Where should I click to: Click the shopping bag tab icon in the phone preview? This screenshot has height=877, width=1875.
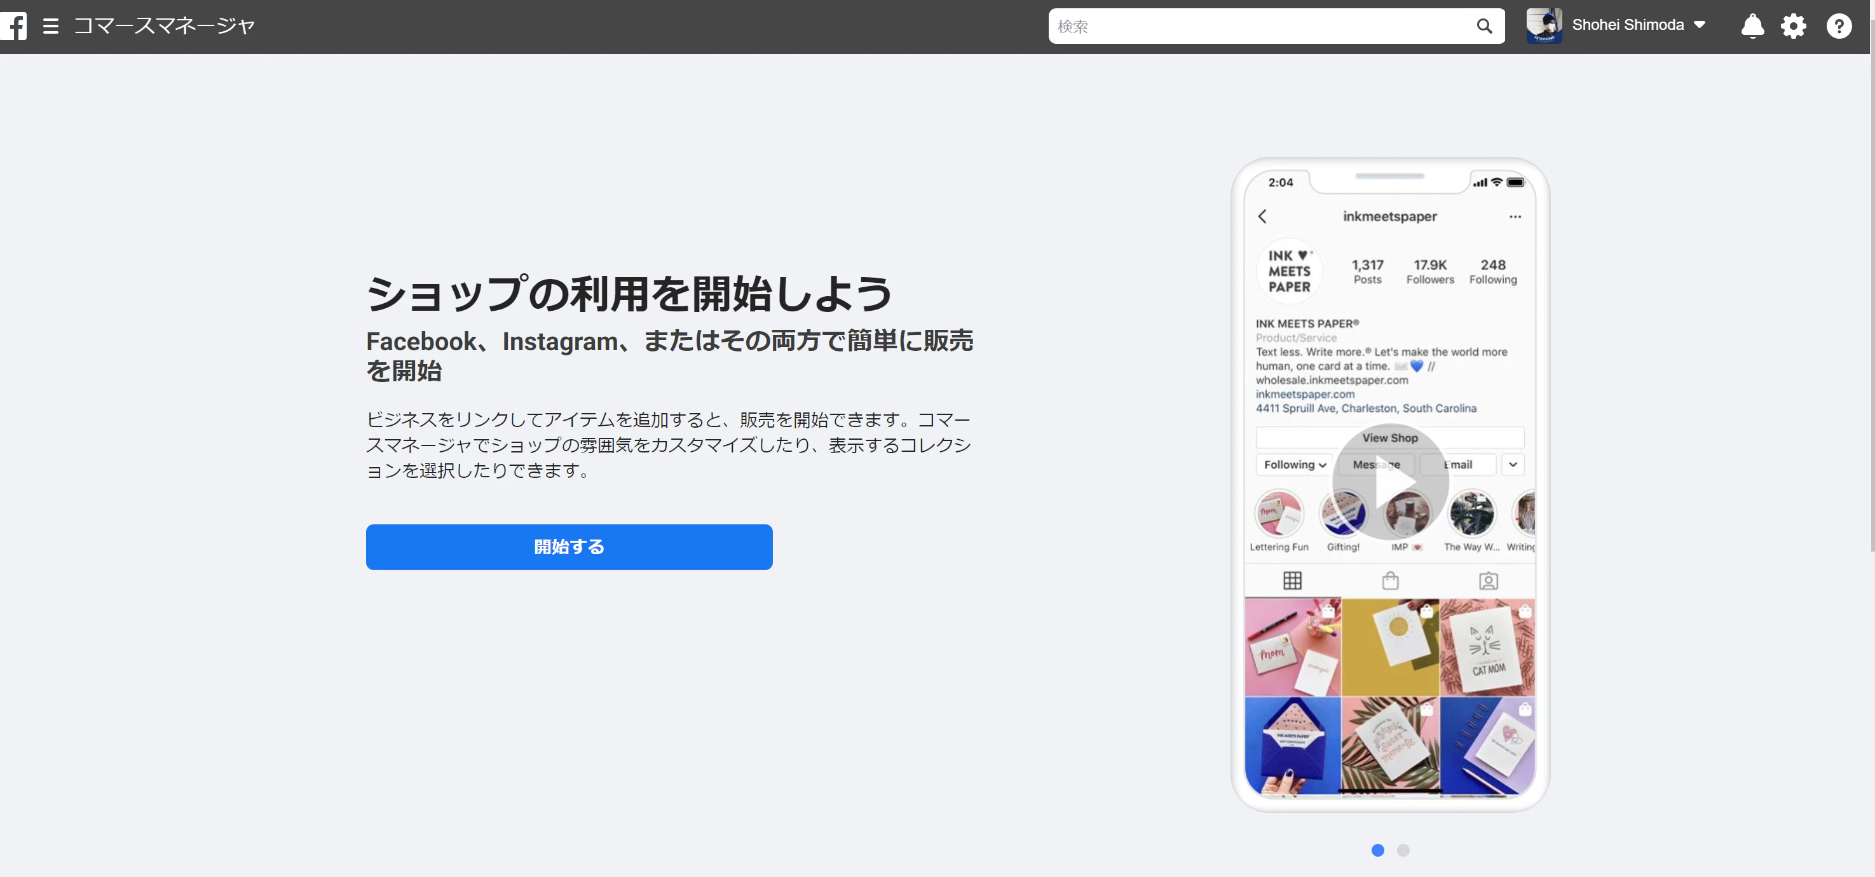[x=1390, y=581]
